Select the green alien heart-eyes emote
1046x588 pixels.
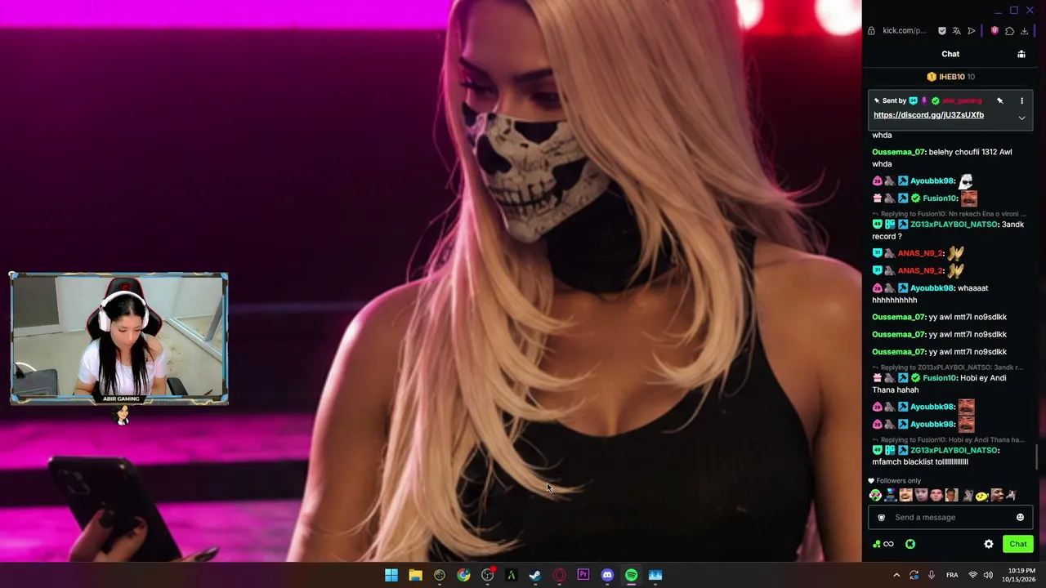click(x=875, y=495)
